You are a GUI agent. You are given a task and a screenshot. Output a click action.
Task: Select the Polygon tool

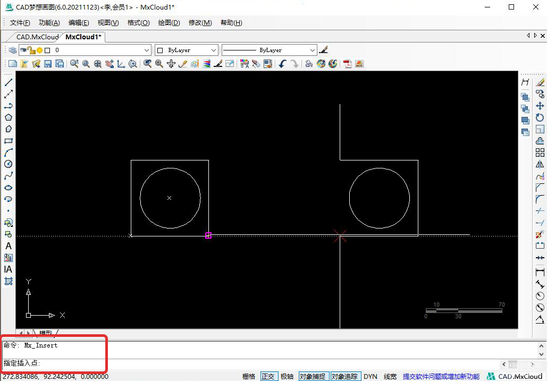point(9,117)
